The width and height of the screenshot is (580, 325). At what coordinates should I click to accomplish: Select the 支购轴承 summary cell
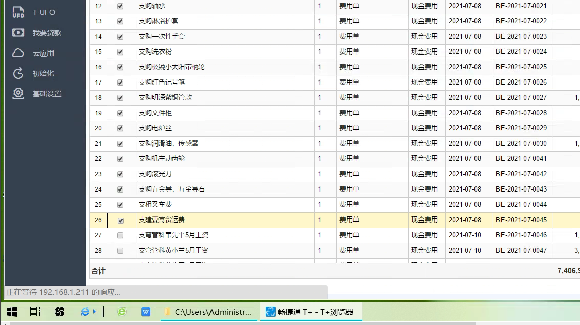225,6
